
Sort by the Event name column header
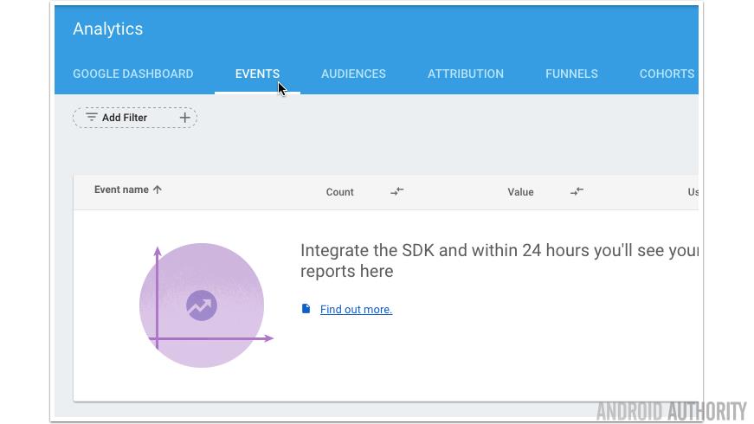121,190
